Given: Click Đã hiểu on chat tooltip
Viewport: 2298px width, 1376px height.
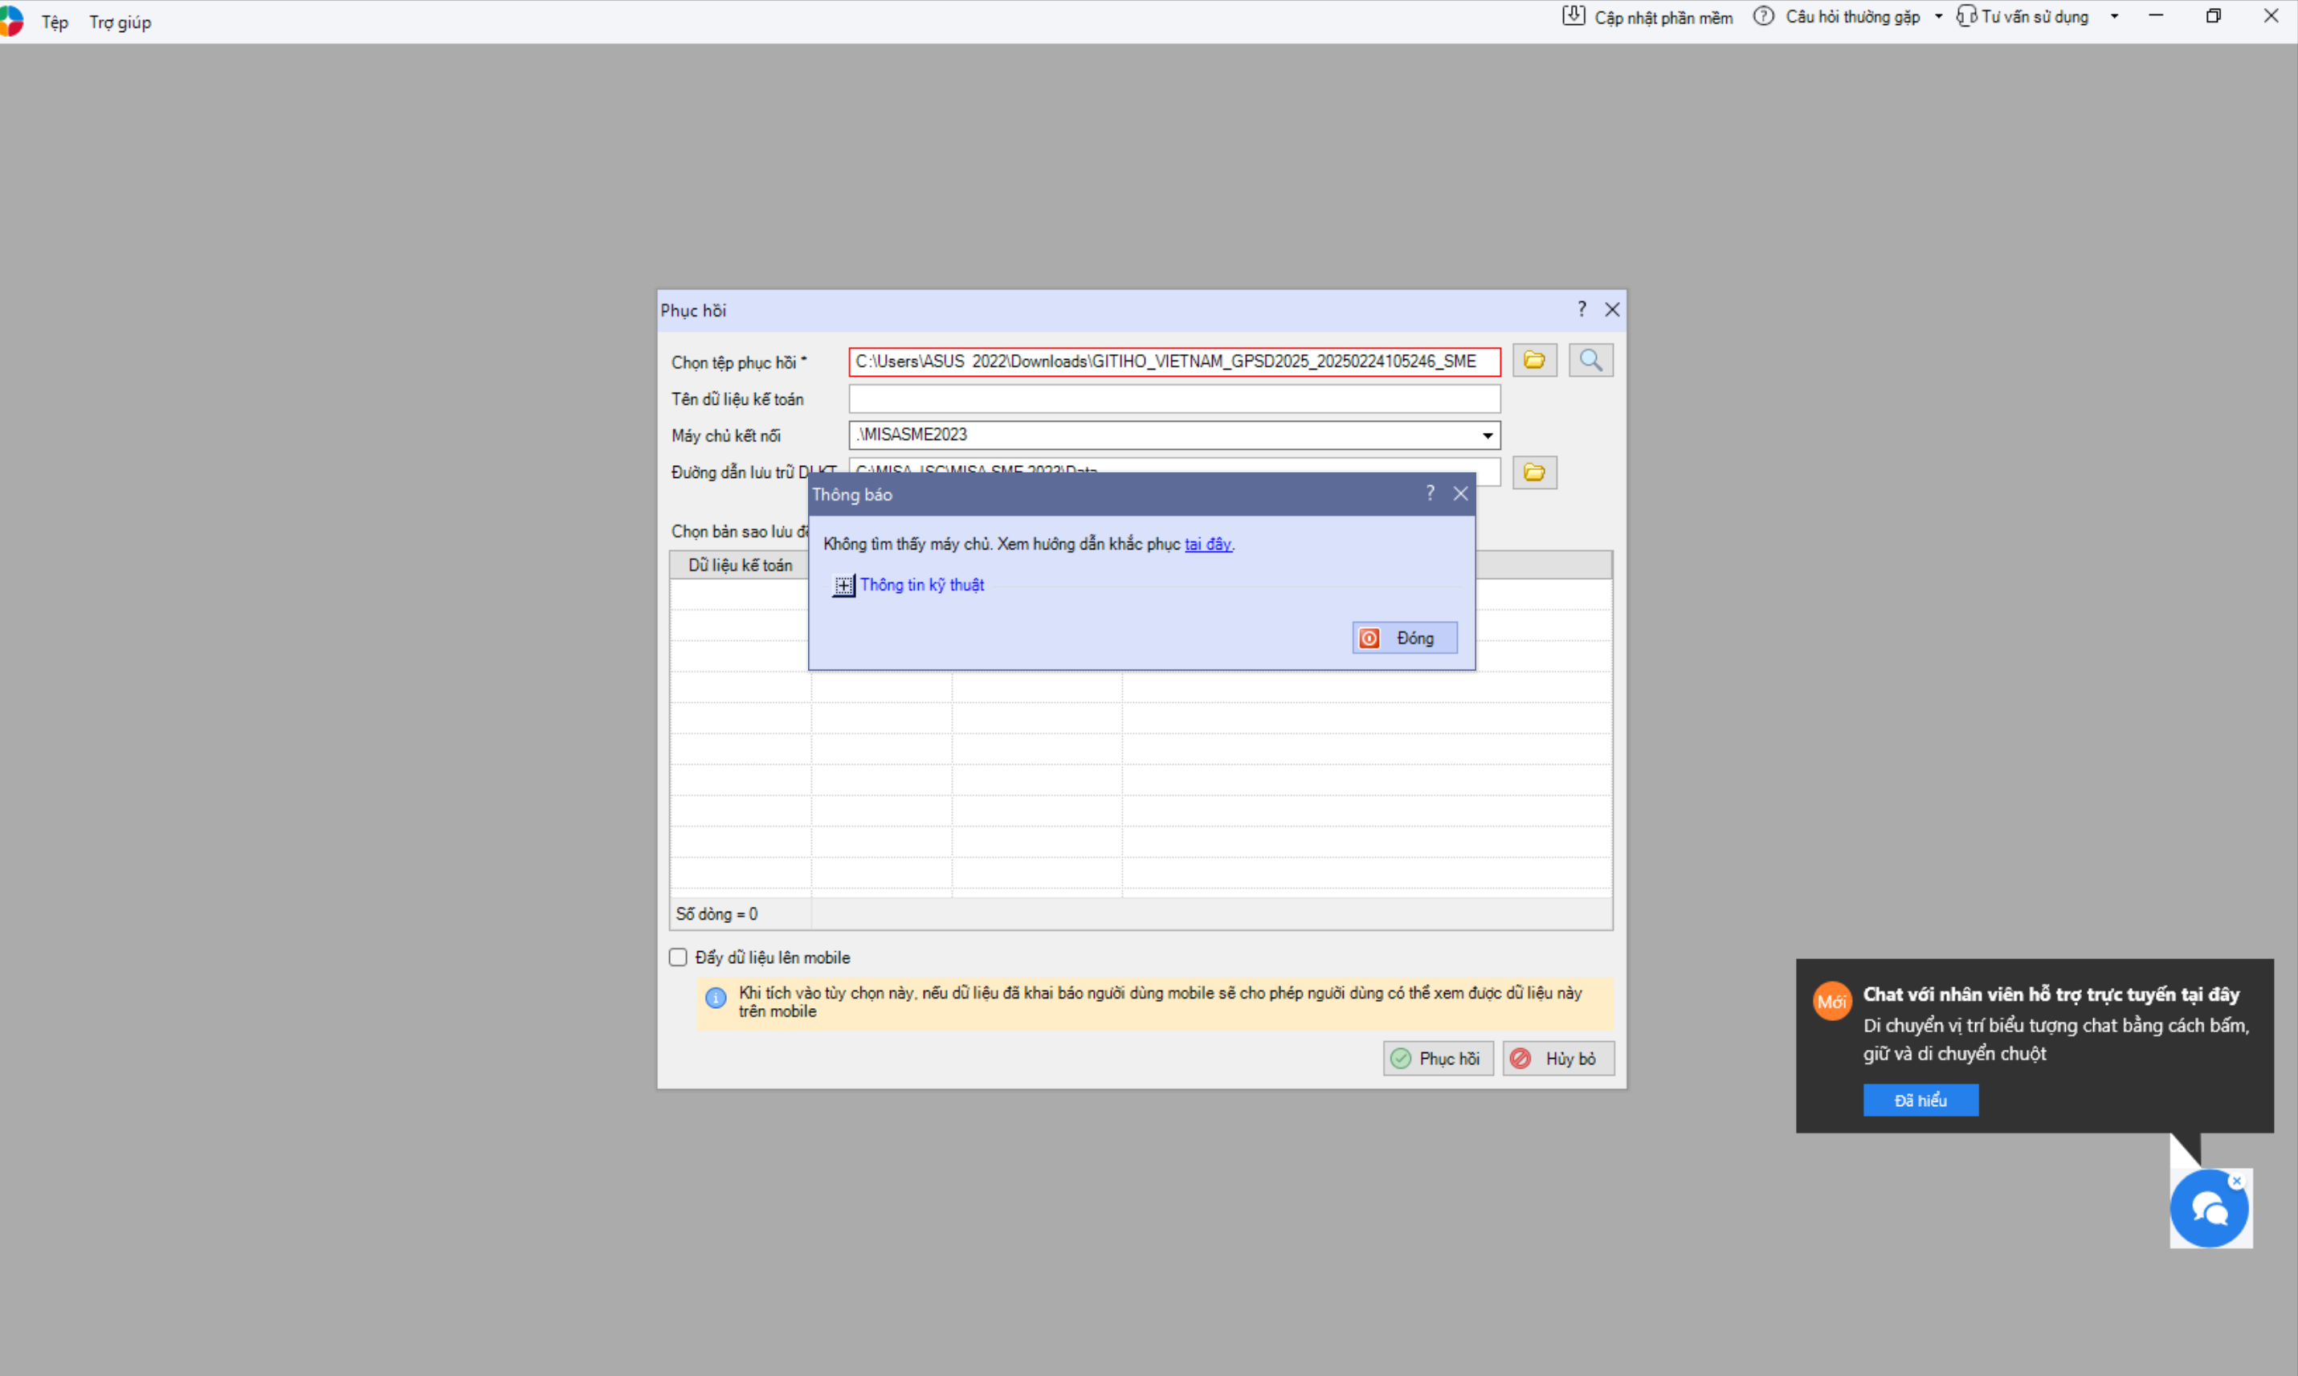Looking at the screenshot, I should click(x=1920, y=1100).
